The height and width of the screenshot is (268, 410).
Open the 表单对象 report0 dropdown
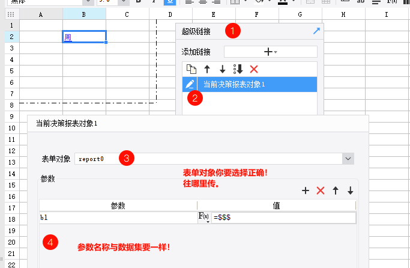click(x=348, y=159)
